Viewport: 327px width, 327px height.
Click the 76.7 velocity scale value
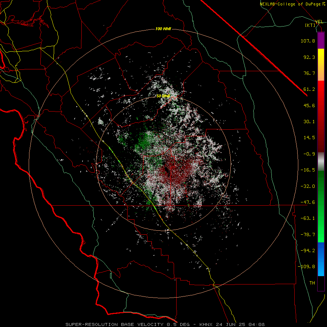[x=309, y=73]
